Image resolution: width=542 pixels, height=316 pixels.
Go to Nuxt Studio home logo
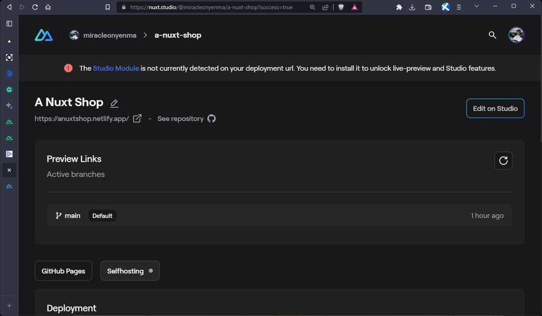44,35
